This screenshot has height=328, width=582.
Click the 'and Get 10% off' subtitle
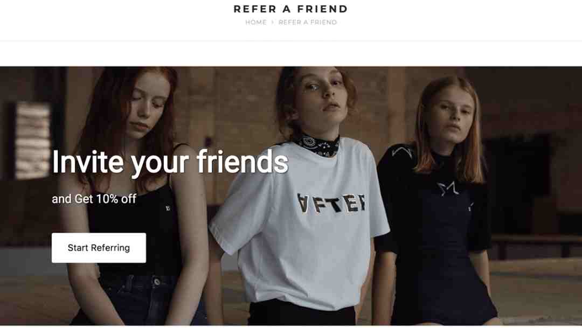pyautogui.click(x=94, y=199)
